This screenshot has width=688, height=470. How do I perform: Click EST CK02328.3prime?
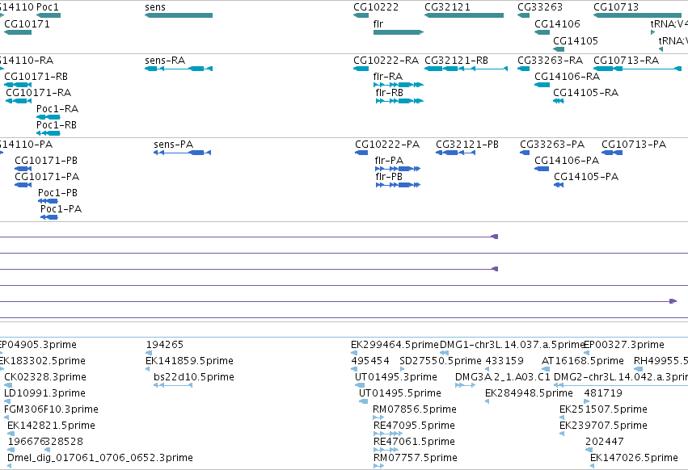tap(45, 377)
